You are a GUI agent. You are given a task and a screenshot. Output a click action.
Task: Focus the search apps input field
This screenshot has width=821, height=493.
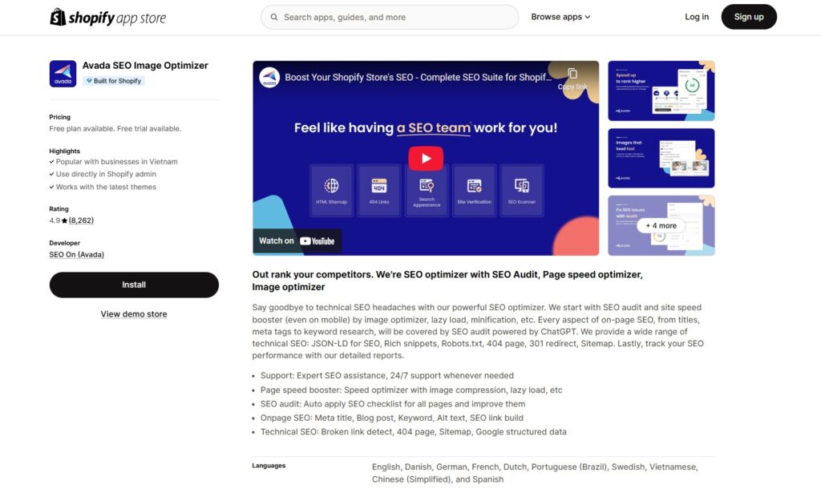tap(390, 18)
